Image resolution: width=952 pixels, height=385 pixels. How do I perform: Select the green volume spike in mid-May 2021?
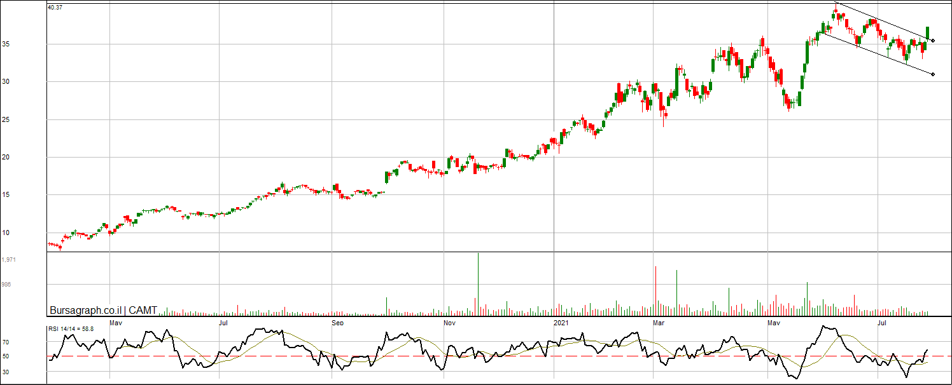click(807, 297)
